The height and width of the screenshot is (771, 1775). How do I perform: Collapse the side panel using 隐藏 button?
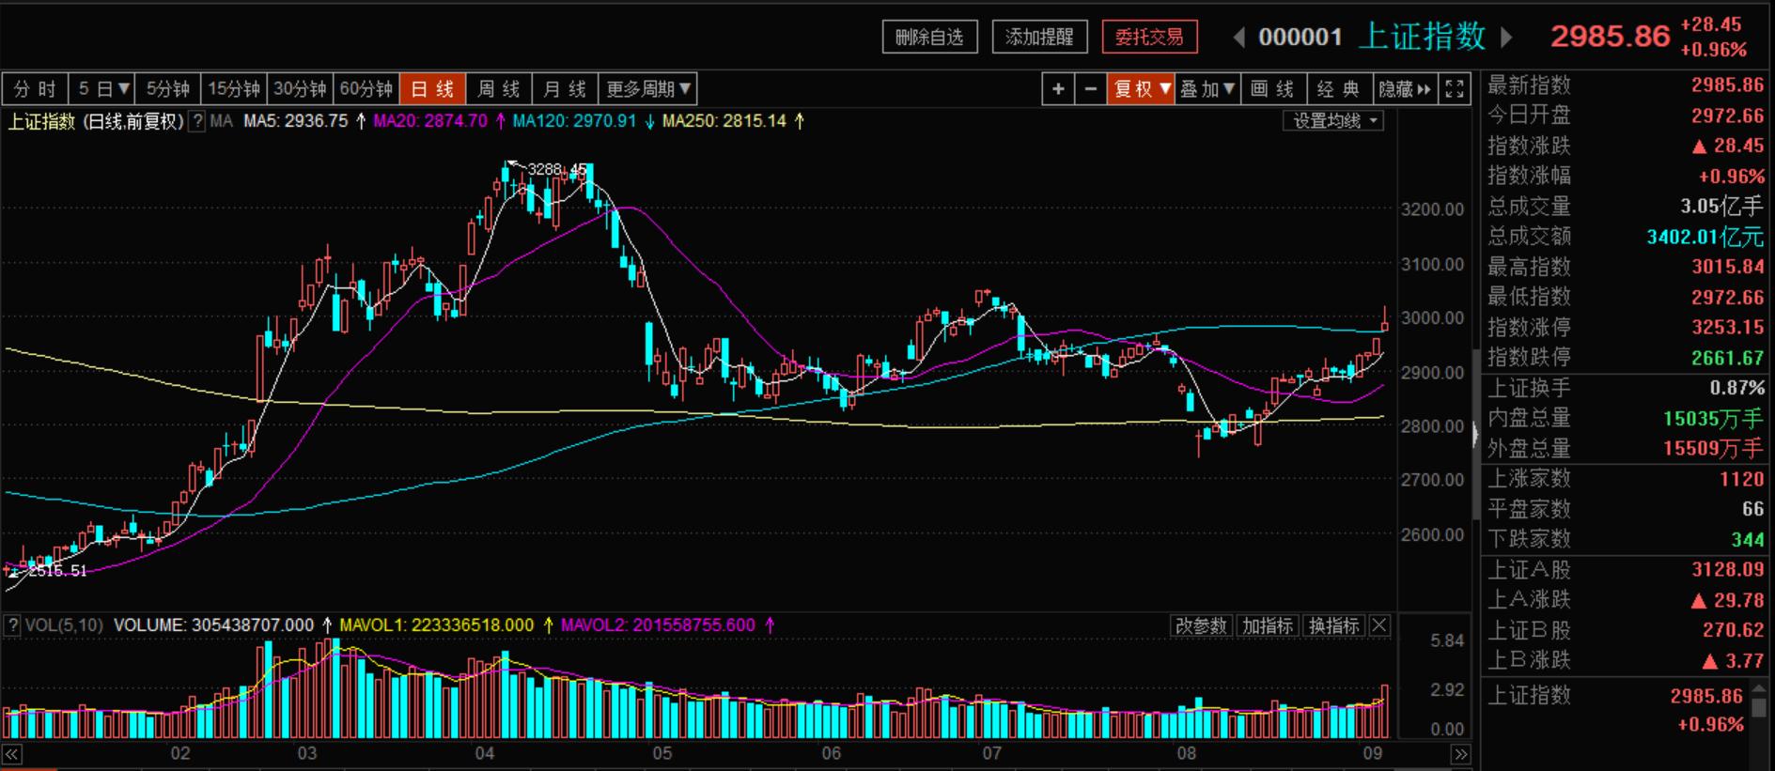tap(1405, 89)
